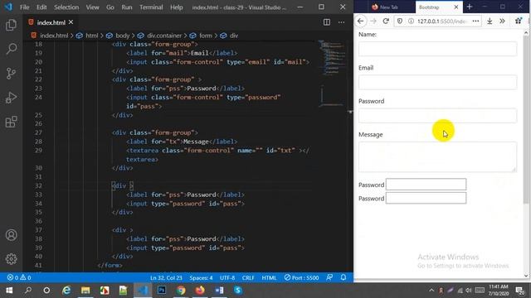Open errors and warnings in the status bar

point(19,278)
